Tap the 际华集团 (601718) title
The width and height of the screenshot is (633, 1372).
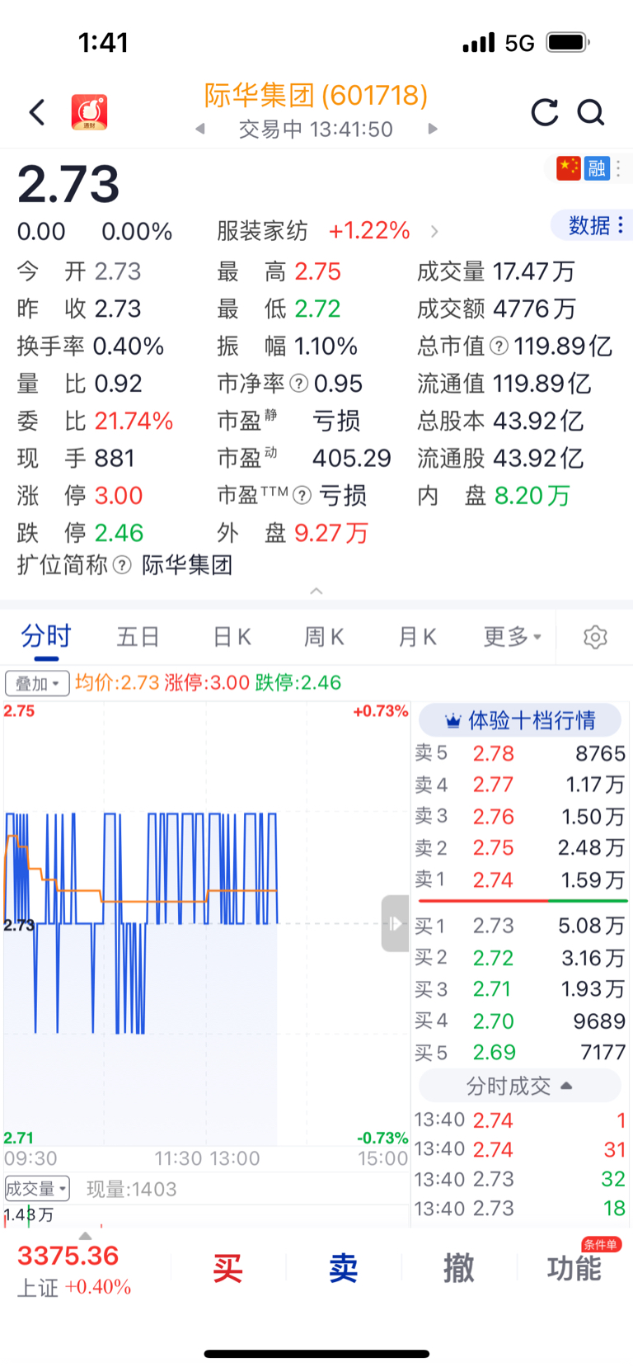point(316,96)
